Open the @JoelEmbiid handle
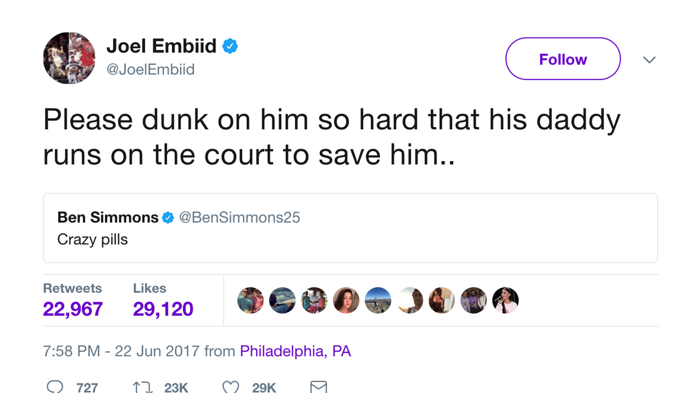The height and width of the screenshot is (393, 700). (150, 69)
